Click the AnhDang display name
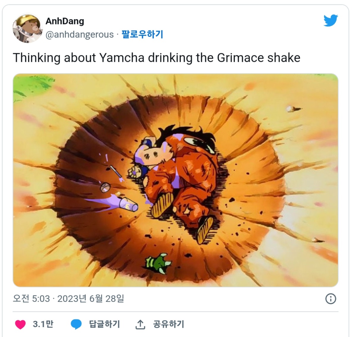The height and width of the screenshot is (337, 355). coord(65,21)
